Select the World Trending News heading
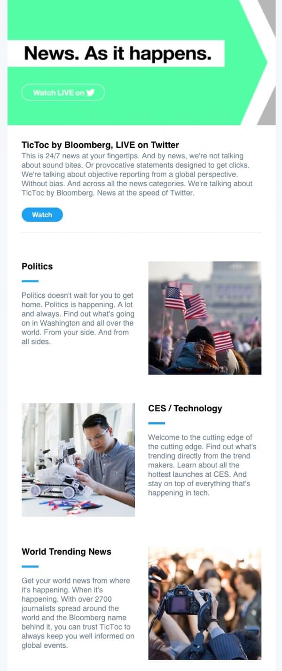 [x=66, y=552]
